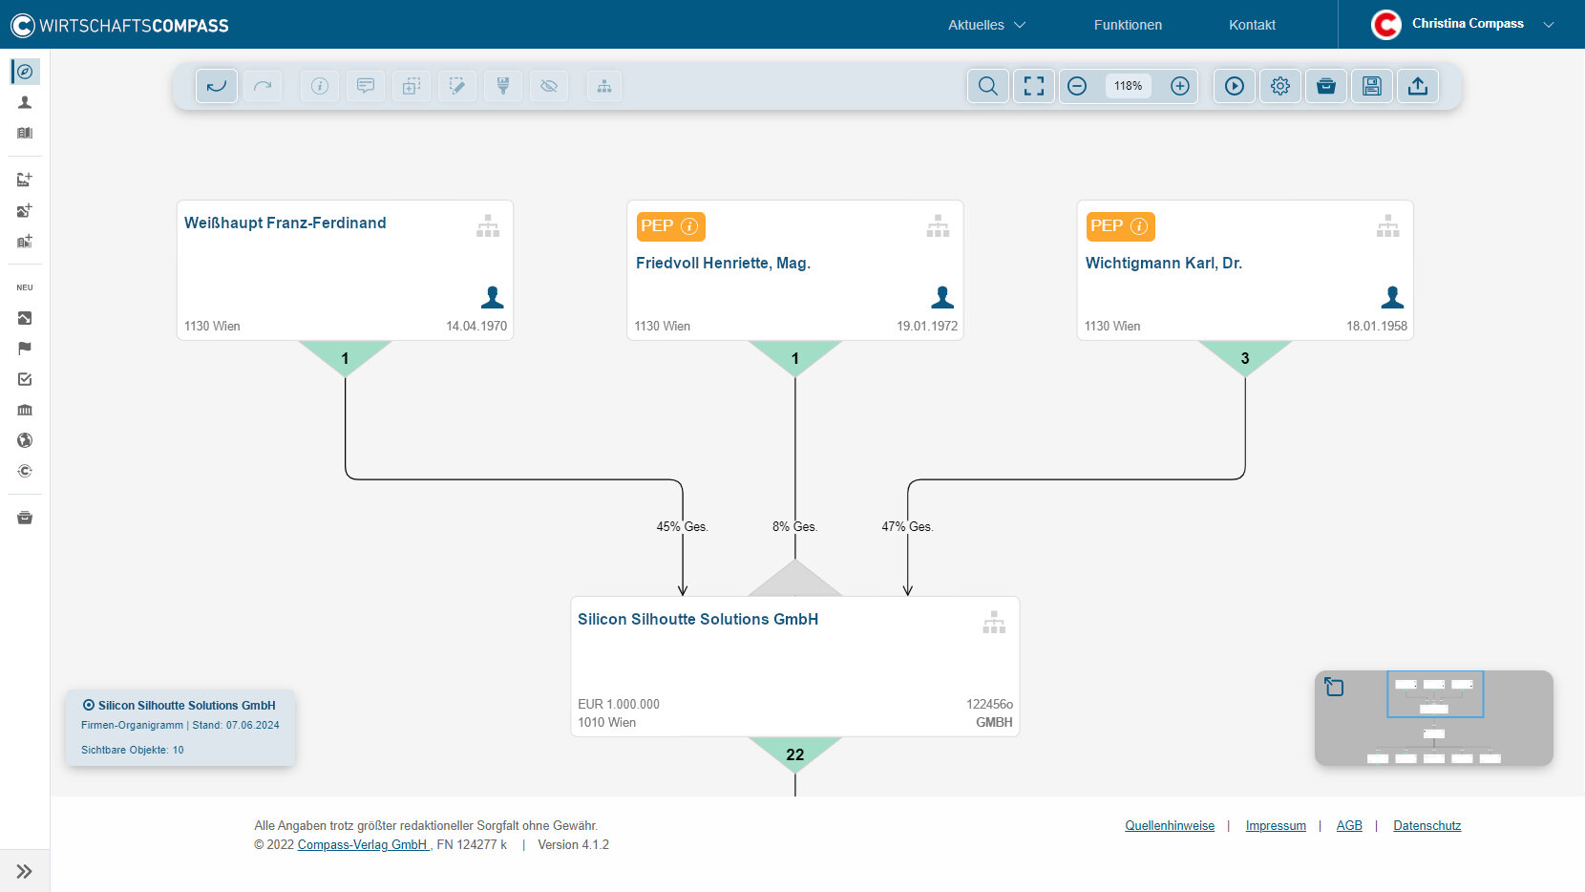Click the export upload icon

tap(1418, 86)
